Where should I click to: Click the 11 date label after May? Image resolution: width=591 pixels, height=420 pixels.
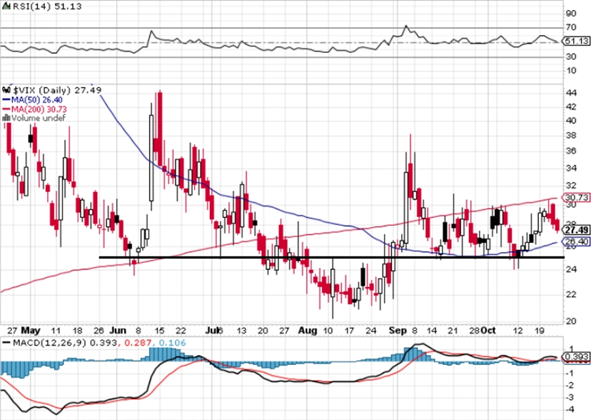tap(56, 331)
